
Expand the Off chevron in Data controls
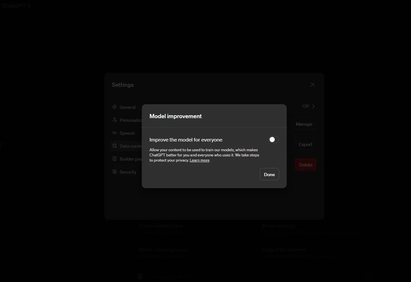(313, 106)
